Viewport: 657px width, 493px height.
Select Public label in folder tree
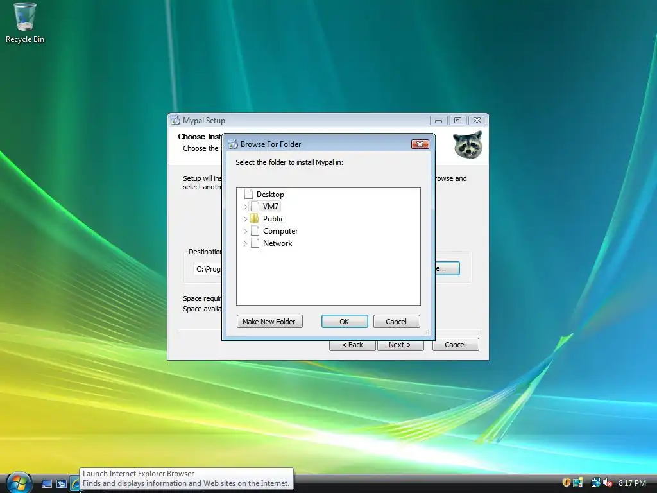coord(273,218)
